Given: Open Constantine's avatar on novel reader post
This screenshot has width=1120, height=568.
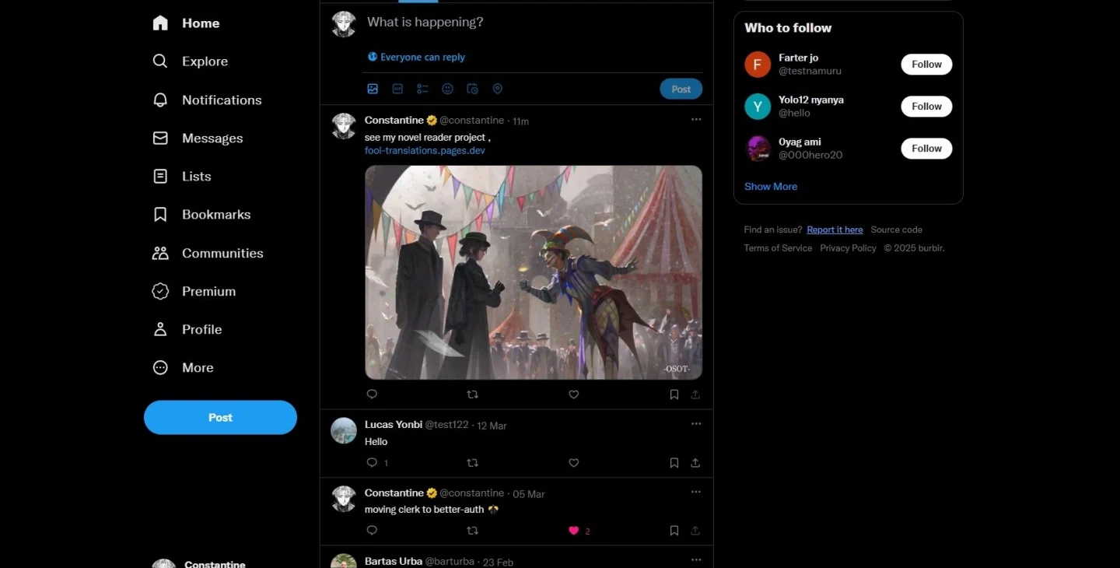Looking at the screenshot, I should tap(344, 126).
